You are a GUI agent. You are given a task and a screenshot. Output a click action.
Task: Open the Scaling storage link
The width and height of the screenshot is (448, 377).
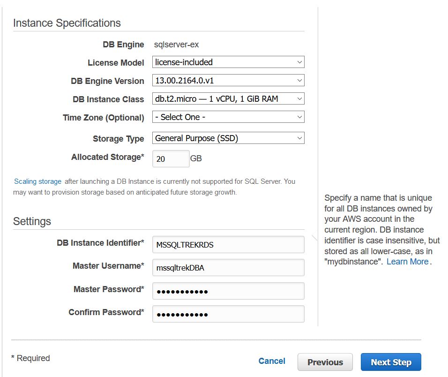pyautogui.click(x=37, y=181)
